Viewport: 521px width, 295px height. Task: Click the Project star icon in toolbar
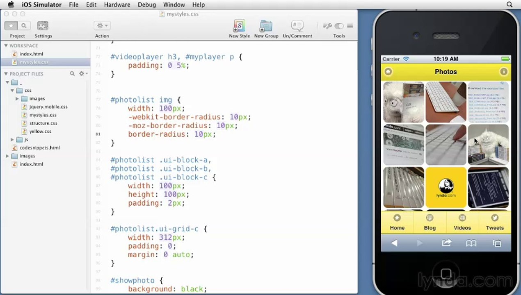point(11,26)
